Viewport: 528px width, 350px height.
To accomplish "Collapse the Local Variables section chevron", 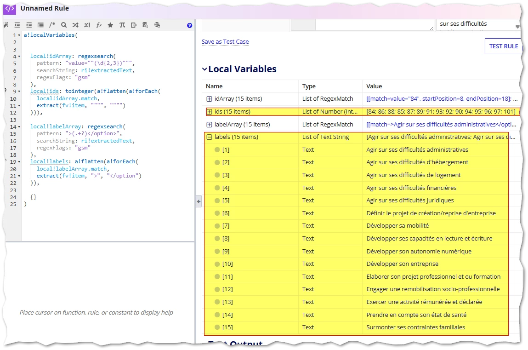I will coord(204,69).
